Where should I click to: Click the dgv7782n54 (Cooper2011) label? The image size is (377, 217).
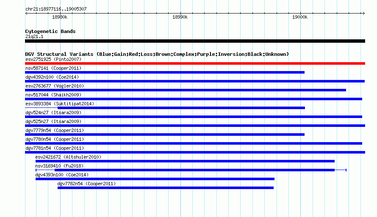click(86, 184)
